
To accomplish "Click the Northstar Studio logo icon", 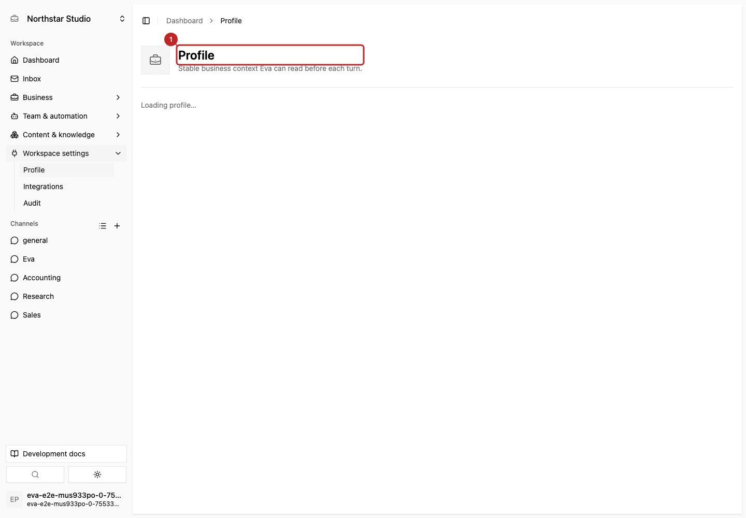I will (15, 19).
